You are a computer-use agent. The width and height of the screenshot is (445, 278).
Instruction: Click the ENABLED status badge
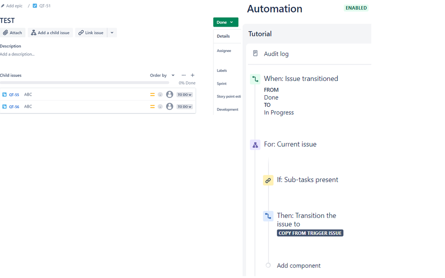pos(356,8)
